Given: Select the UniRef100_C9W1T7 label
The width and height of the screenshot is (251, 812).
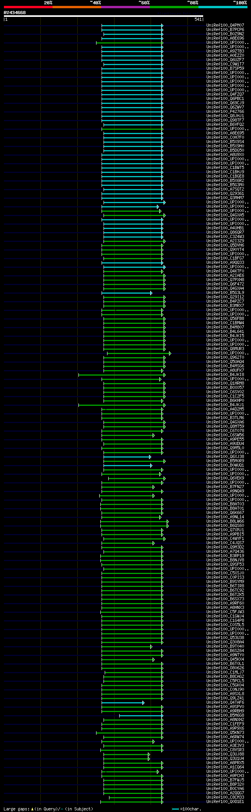Looking at the screenshot, I should (x=225, y=64).
